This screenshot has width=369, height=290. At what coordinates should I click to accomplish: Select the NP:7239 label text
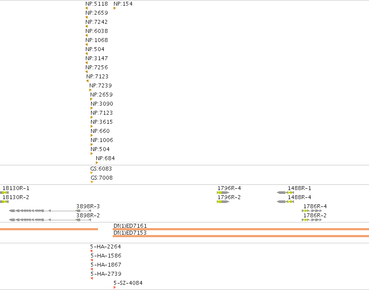(x=101, y=85)
